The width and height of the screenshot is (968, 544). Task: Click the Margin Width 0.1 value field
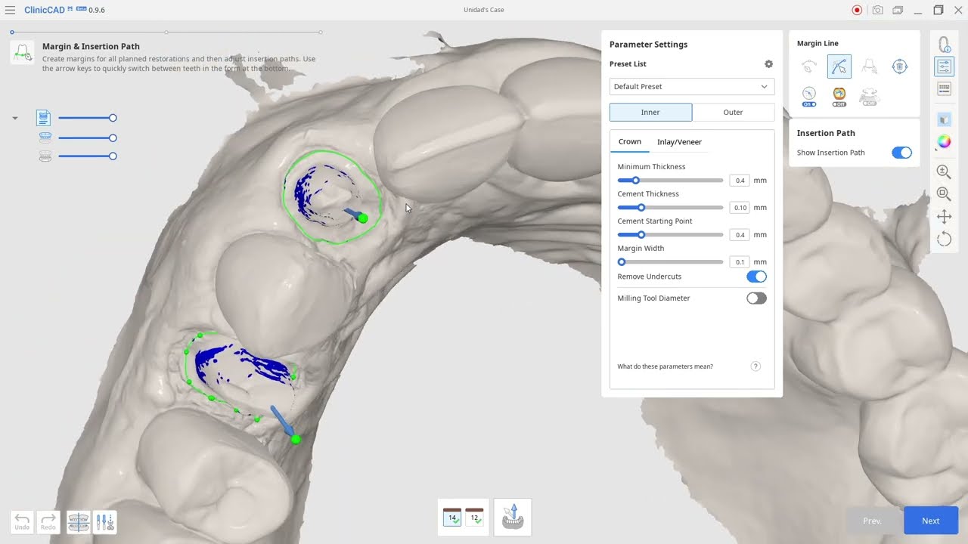740,262
